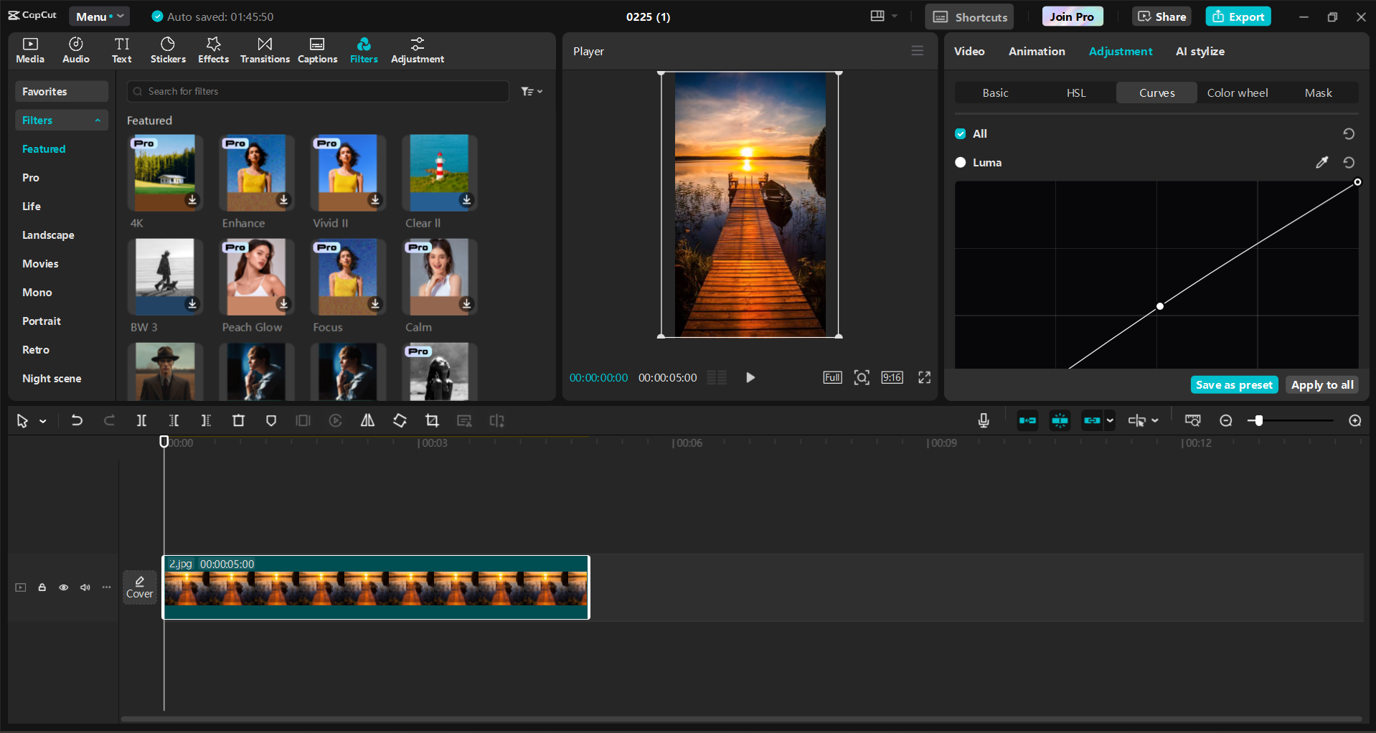Screen dimensions: 1376x733
Task: Click the Split clip icon
Action: click(x=141, y=420)
